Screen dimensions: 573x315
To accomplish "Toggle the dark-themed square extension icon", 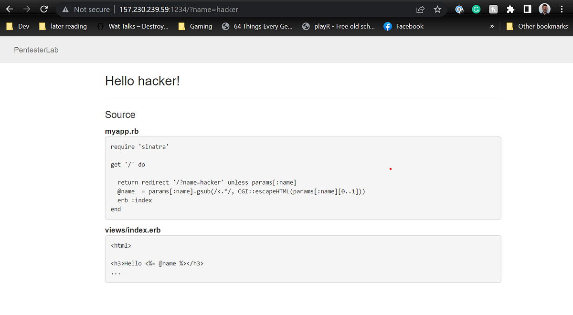I will click(x=527, y=9).
